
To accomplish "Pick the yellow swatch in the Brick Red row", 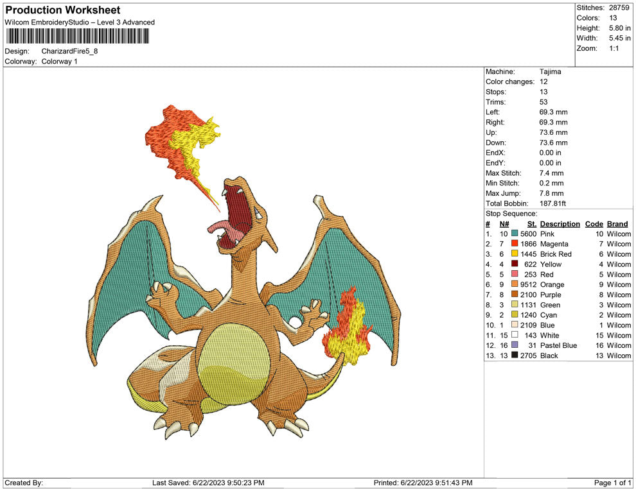I will coord(515,253).
